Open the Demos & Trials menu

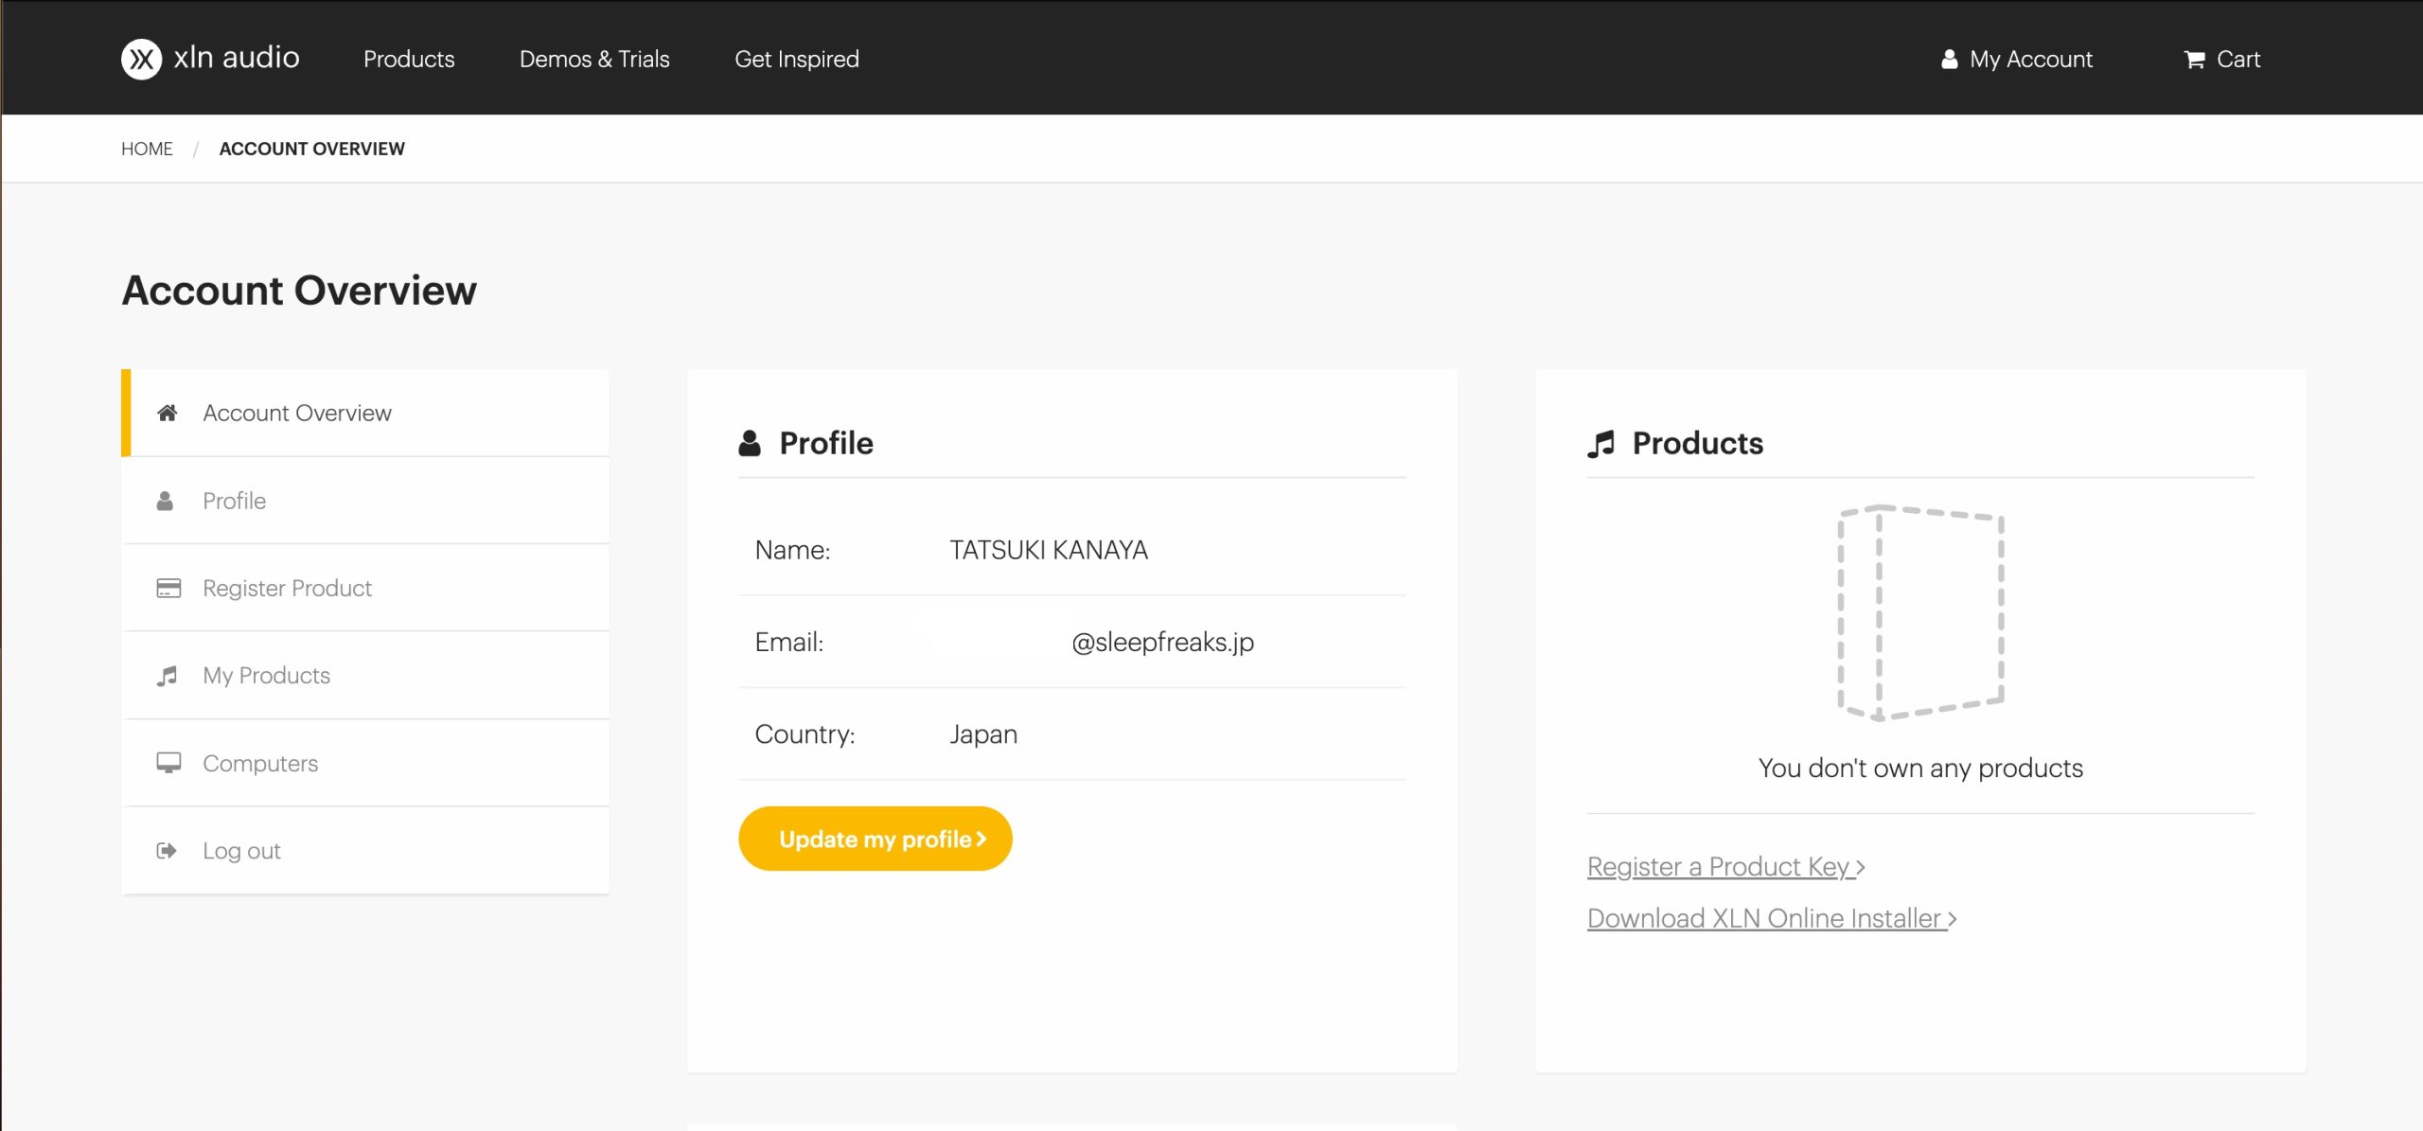pyautogui.click(x=594, y=59)
